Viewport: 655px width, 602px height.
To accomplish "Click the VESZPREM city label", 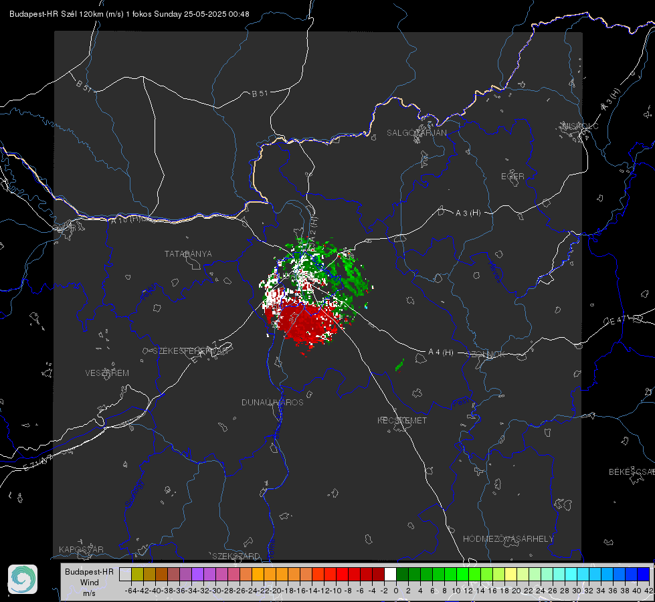I will point(107,373).
